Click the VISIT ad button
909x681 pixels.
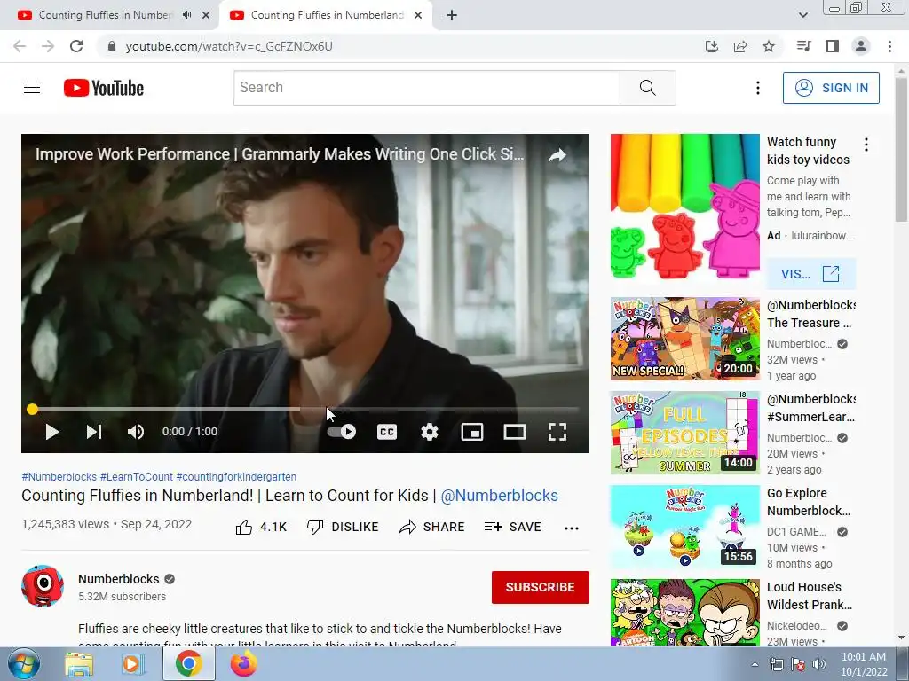click(x=810, y=274)
